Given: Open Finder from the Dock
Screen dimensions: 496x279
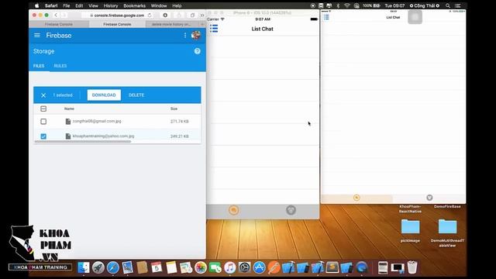Looking at the screenshot, I should (84, 267).
